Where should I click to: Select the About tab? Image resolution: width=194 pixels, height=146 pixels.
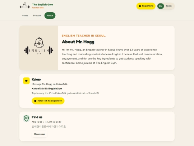click(x=50, y=16)
